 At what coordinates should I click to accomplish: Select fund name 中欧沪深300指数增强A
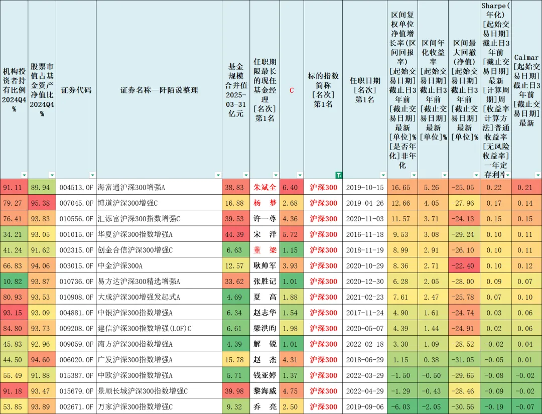click(x=135, y=375)
